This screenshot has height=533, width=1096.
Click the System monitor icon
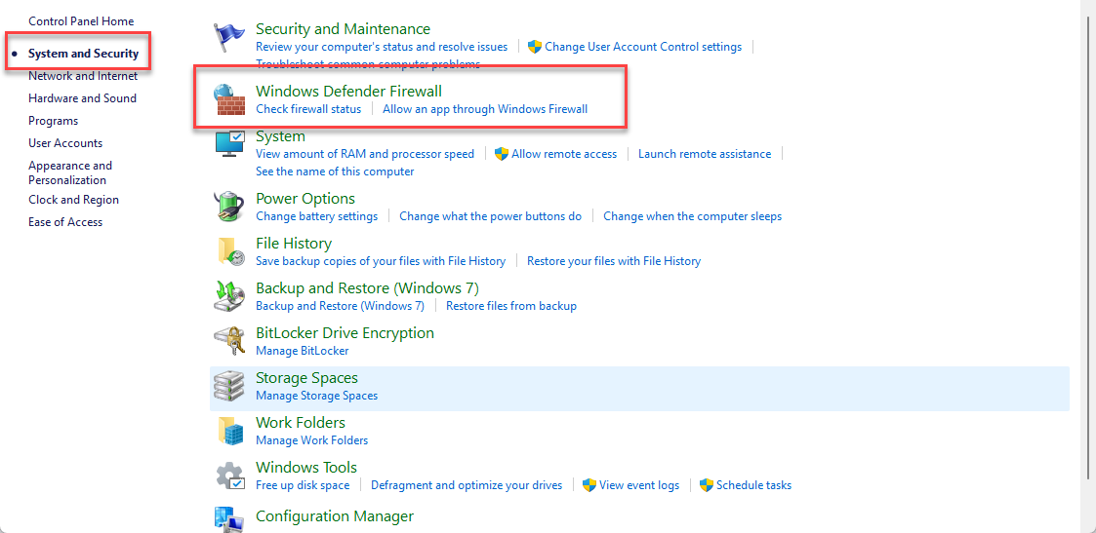pyautogui.click(x=229, y=144)
